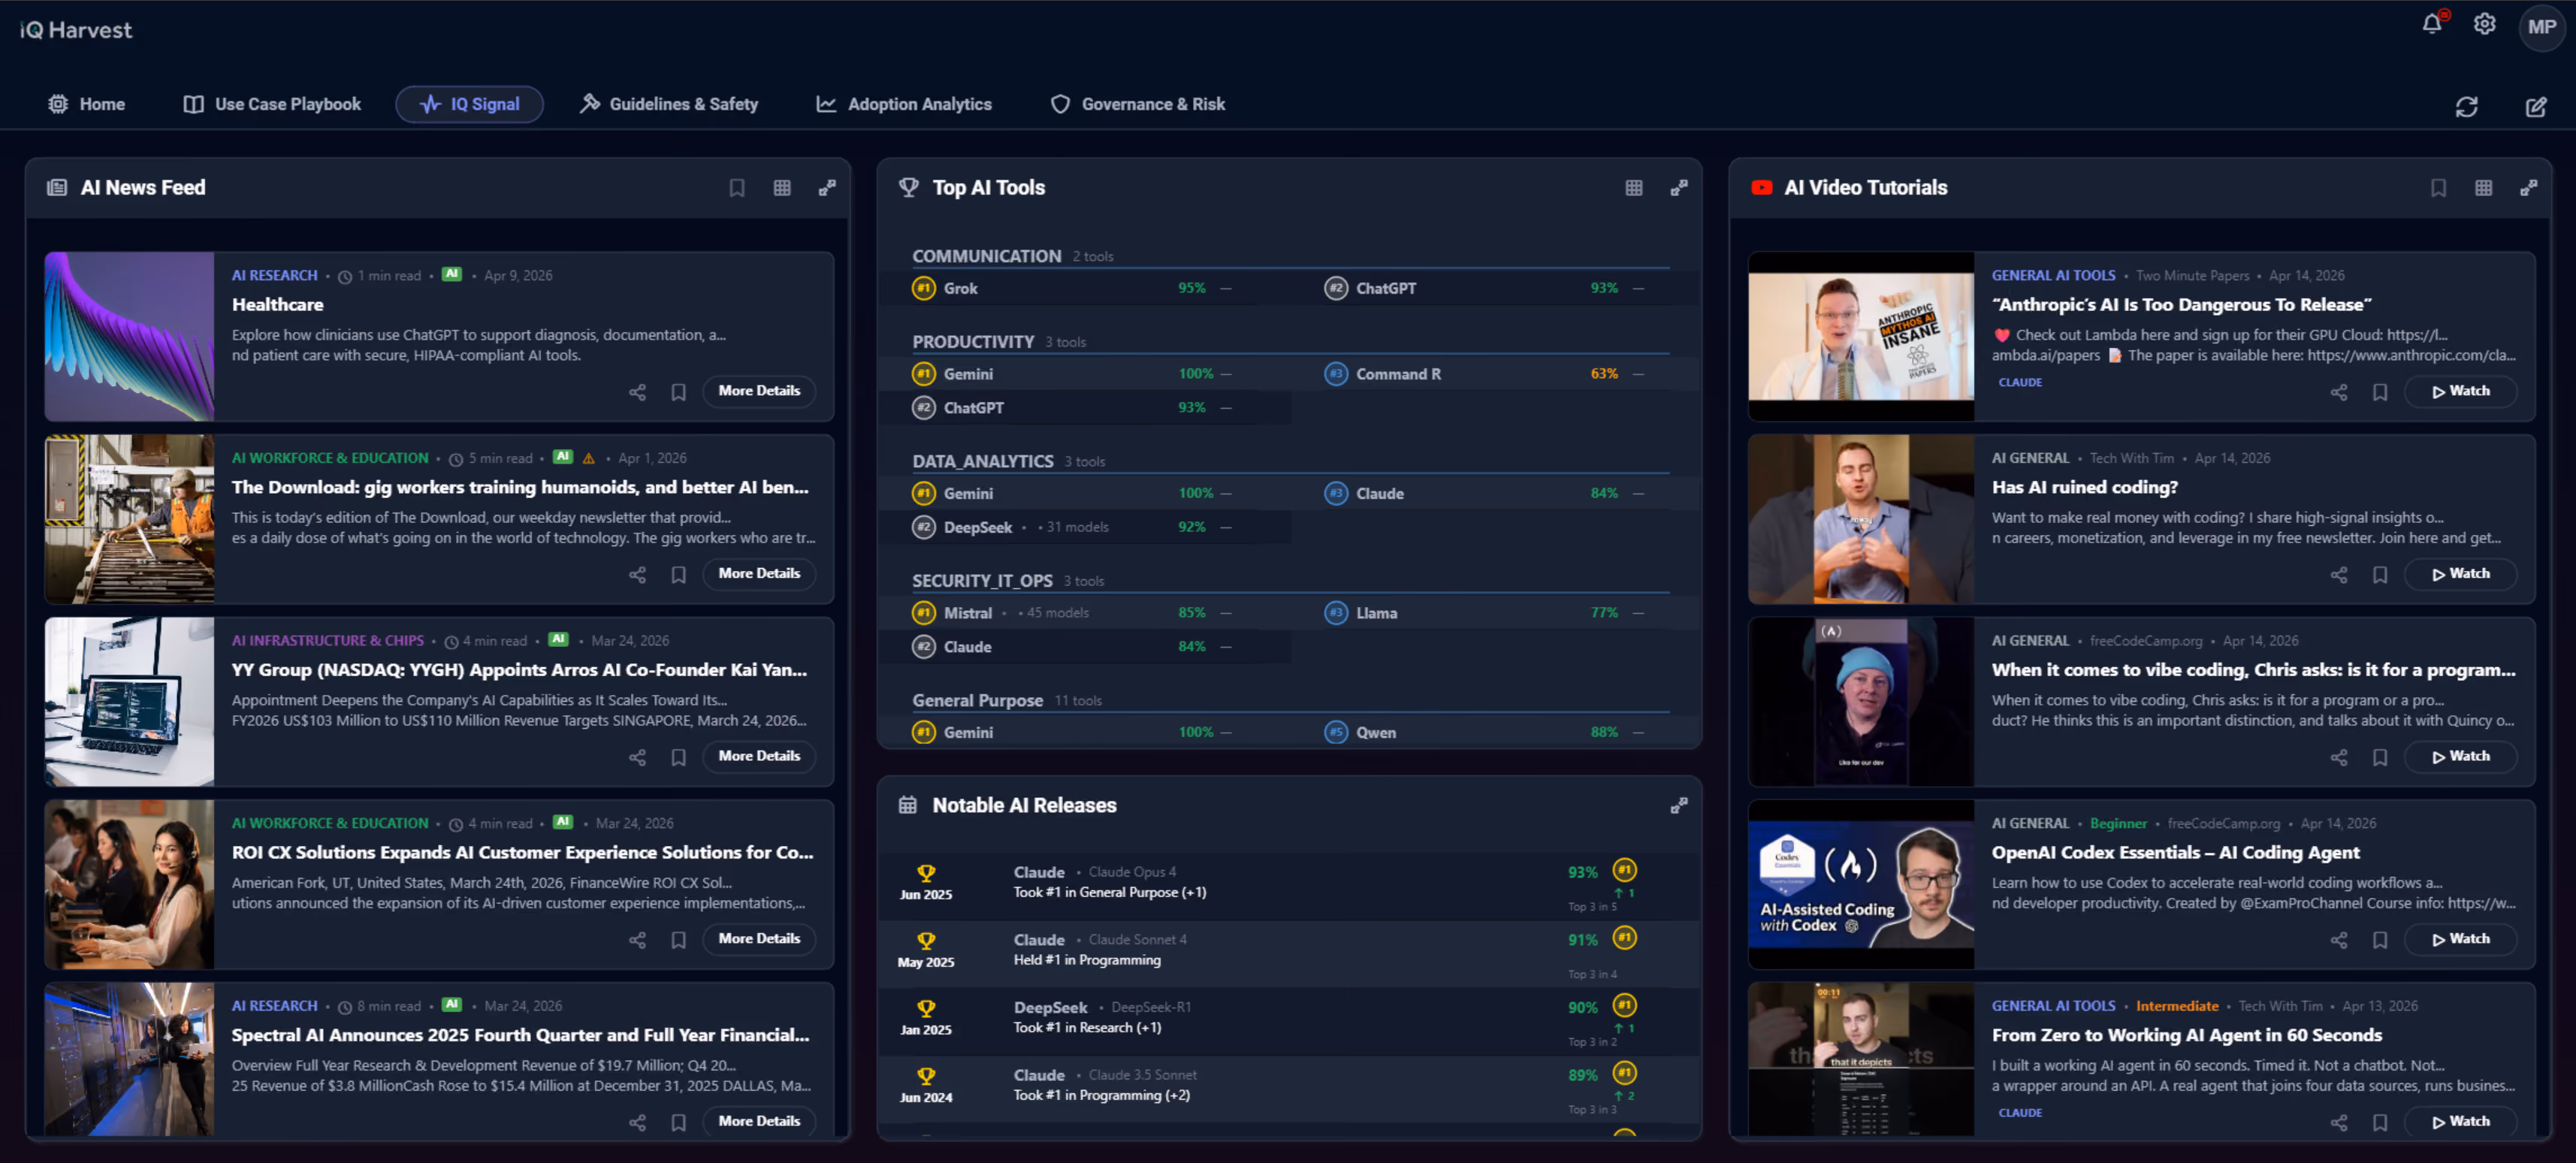Image resolution: width=2576 pixels, height=1163 pixels.
Task: Click the bookmark icon in AI News Feed header
Action: (737, 188)
